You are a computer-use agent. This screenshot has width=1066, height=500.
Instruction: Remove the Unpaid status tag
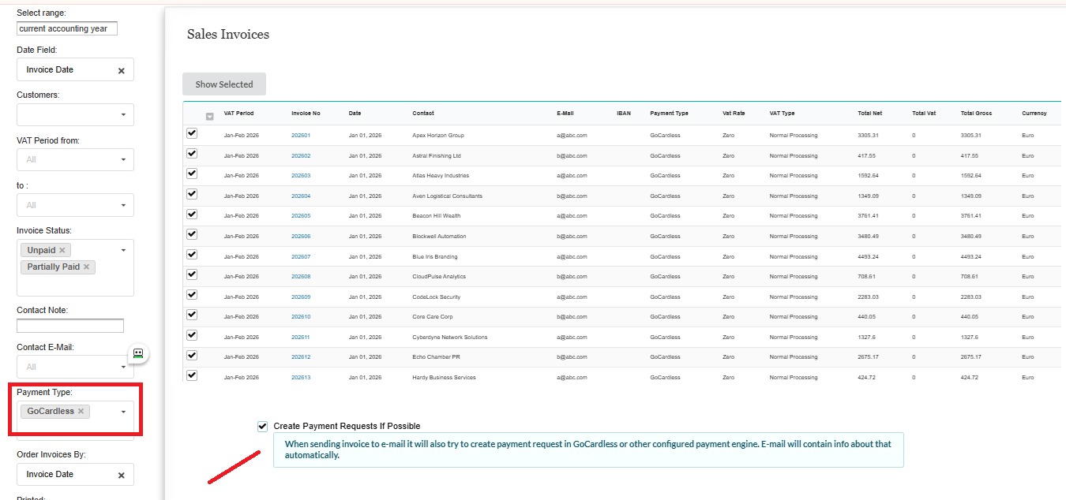click(62, 250)
